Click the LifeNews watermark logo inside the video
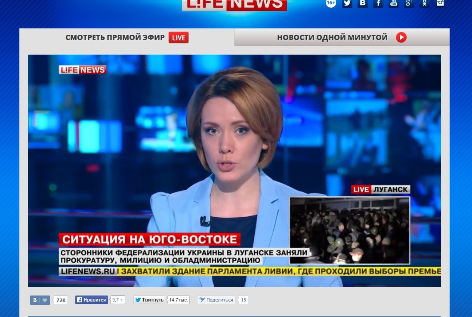The height and width of the screenshot is (317, 472). point(83,70)
